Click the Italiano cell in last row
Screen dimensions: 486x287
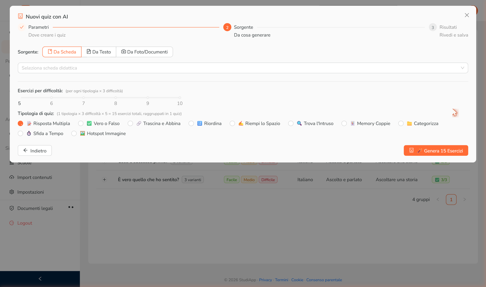305,180
